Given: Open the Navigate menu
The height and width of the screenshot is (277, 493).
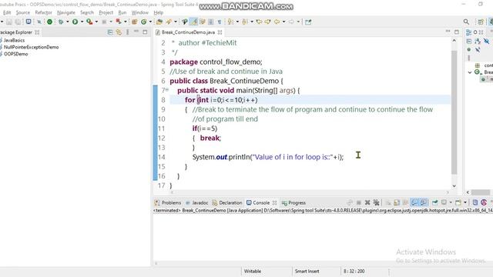Looking at the screenshot, I should 66,12.
